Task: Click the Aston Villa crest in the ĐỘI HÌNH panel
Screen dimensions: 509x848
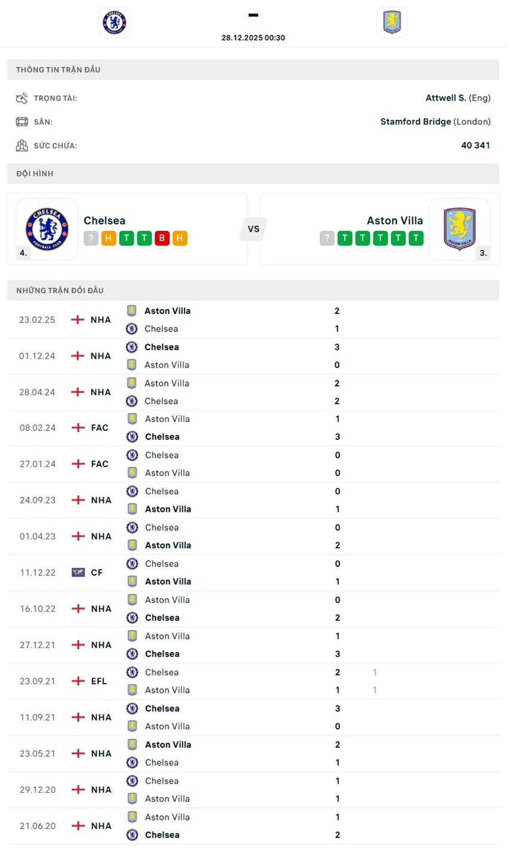Action: click(460, 228)
